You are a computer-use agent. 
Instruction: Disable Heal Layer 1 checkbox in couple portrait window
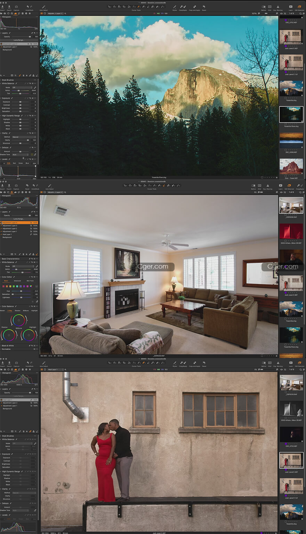tap(1, 400)
